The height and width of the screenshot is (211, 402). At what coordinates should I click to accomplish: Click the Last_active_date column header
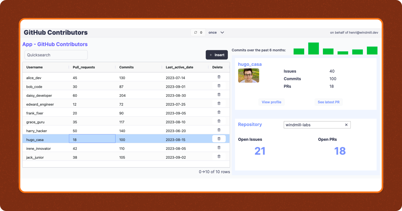pos(179,67)
